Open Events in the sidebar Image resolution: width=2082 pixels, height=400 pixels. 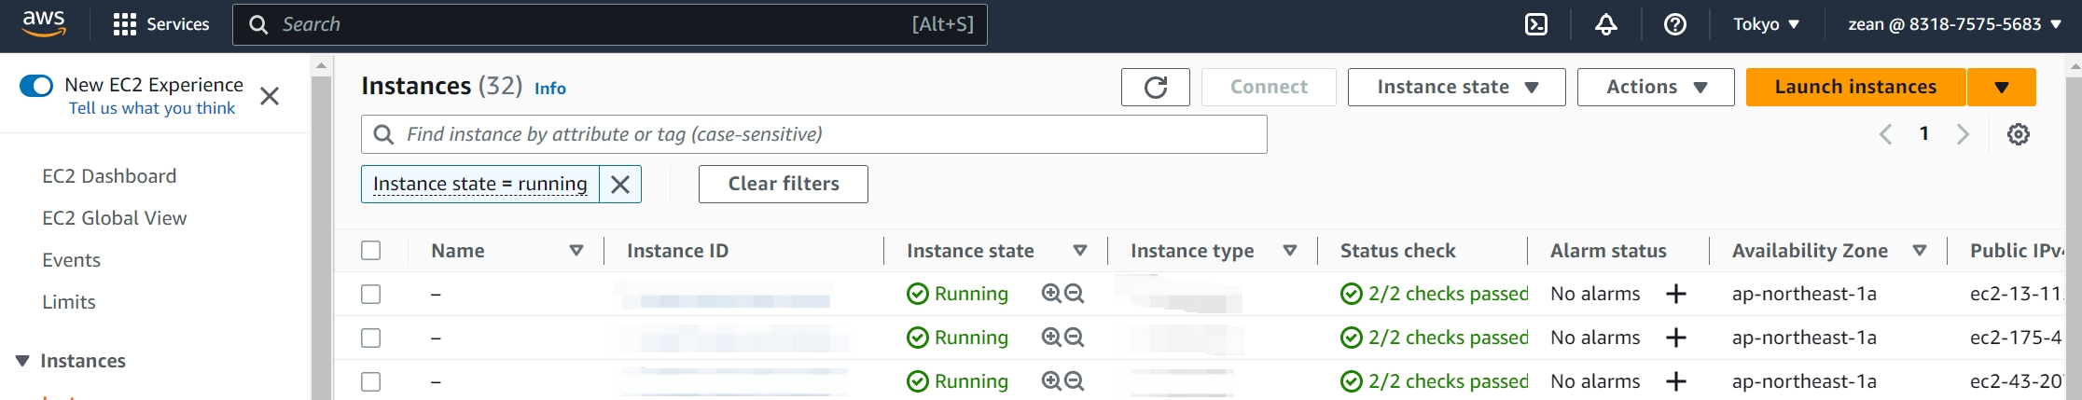point(71,260)
